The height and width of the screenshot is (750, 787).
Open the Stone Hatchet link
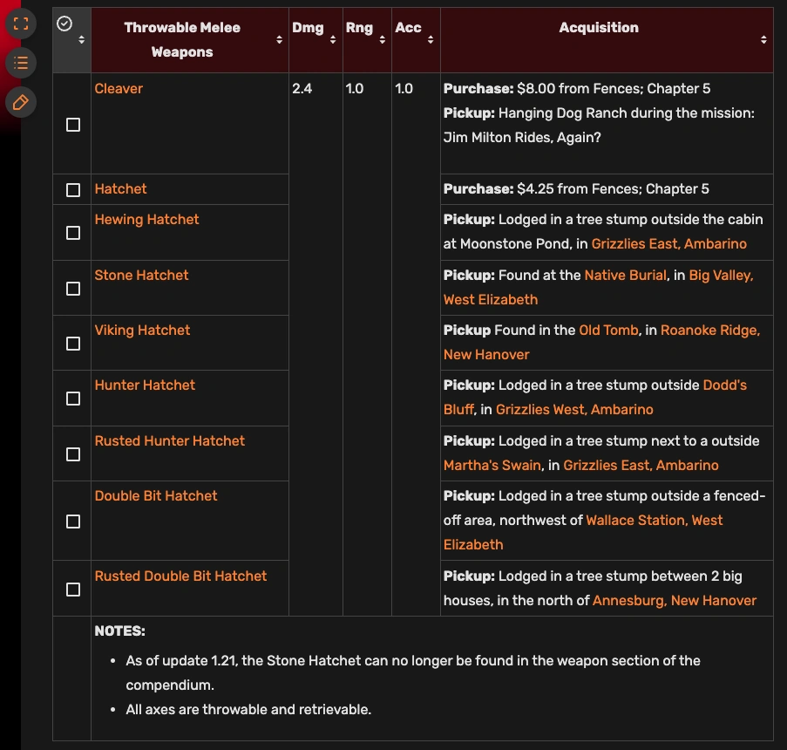pyautogui.click(x=141, y=276)
